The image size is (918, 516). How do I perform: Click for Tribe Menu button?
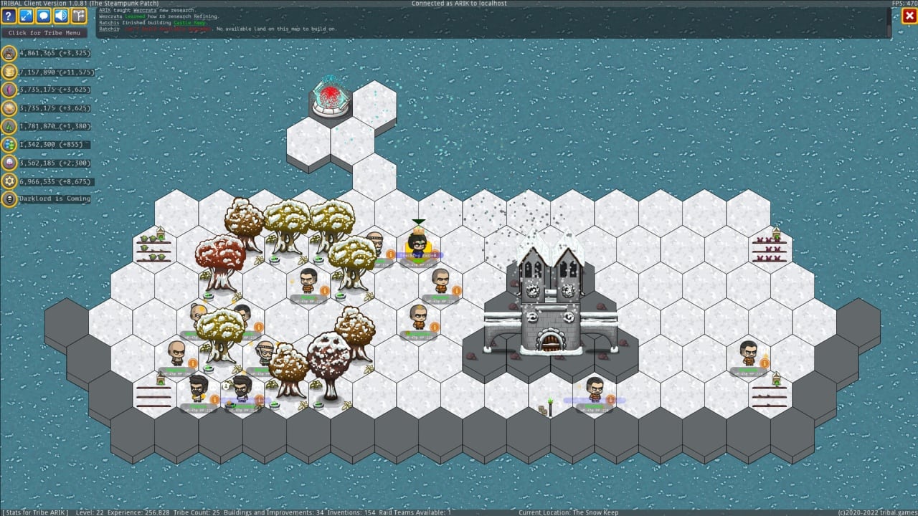click(44, 33)
